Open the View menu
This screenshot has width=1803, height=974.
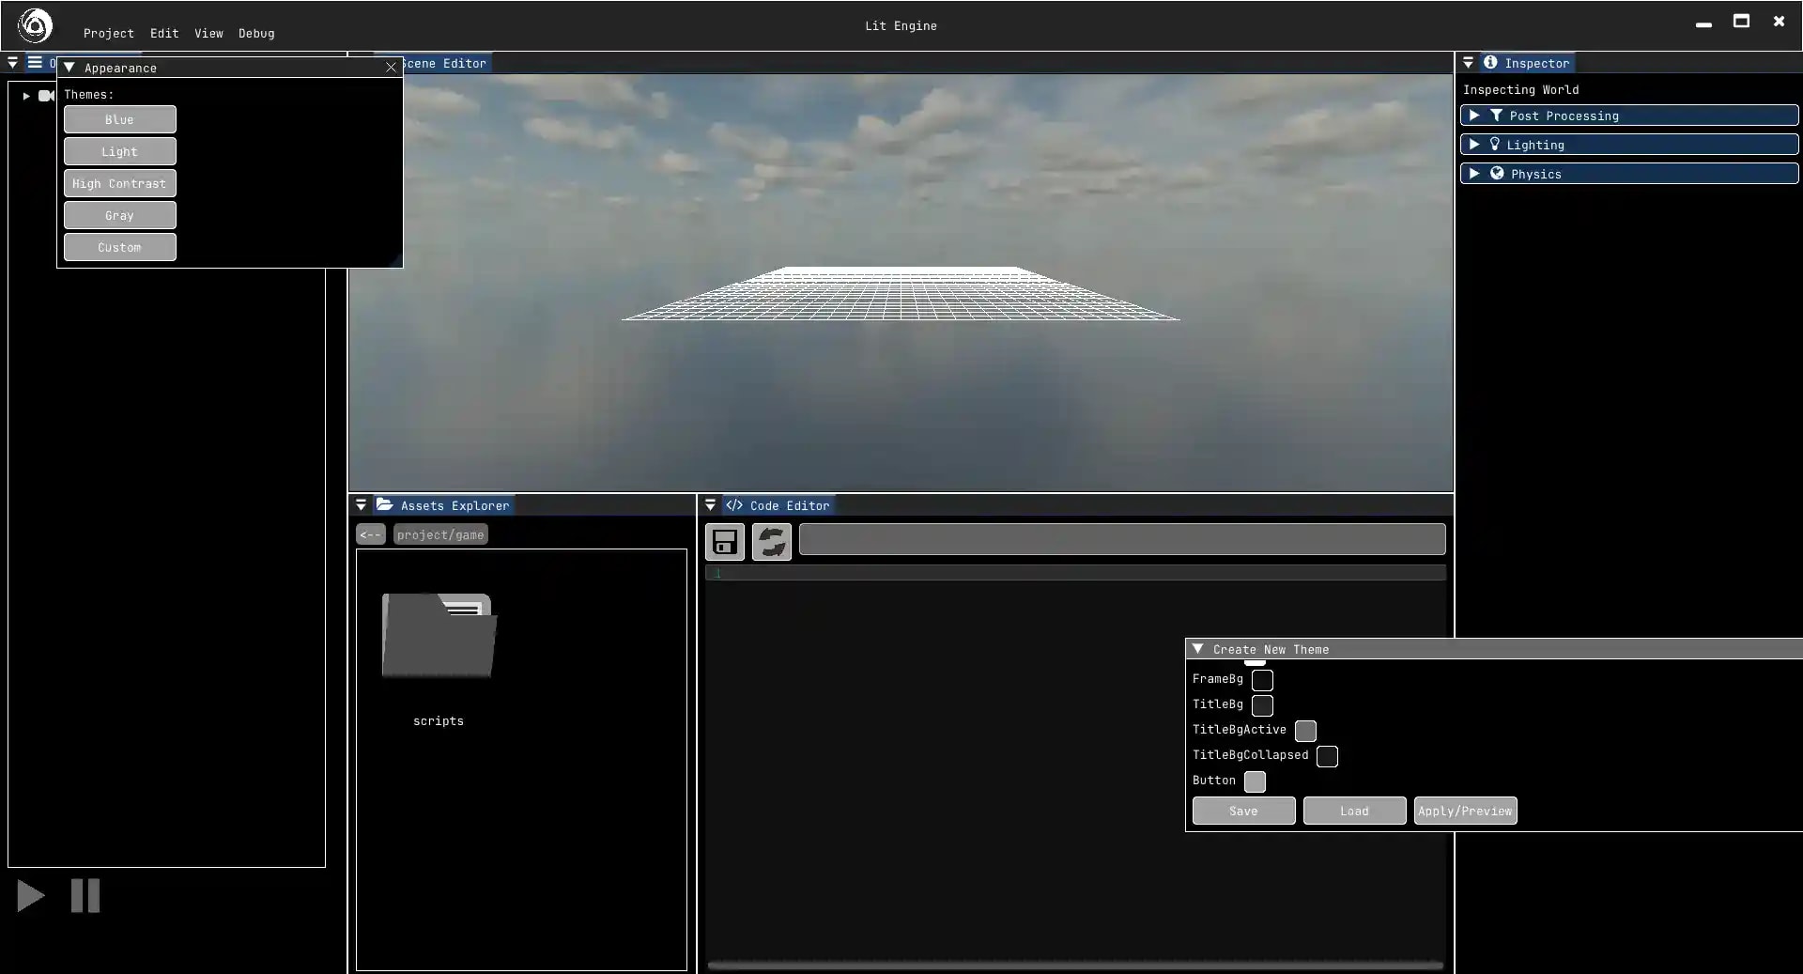(x=208, y=33)
